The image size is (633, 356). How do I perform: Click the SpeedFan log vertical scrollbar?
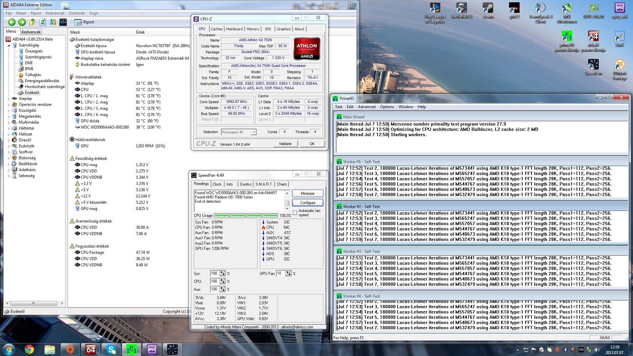coord(287,200)
